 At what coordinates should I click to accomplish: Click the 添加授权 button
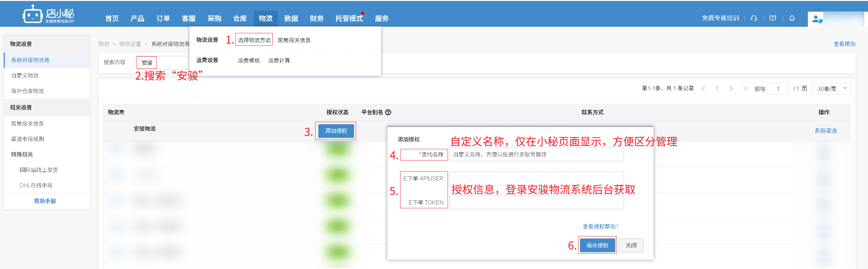point(336,131)
